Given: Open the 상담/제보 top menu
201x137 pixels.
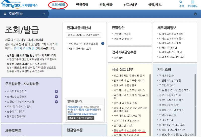Looking at the screenshot, I should click(x=155, y=5).
